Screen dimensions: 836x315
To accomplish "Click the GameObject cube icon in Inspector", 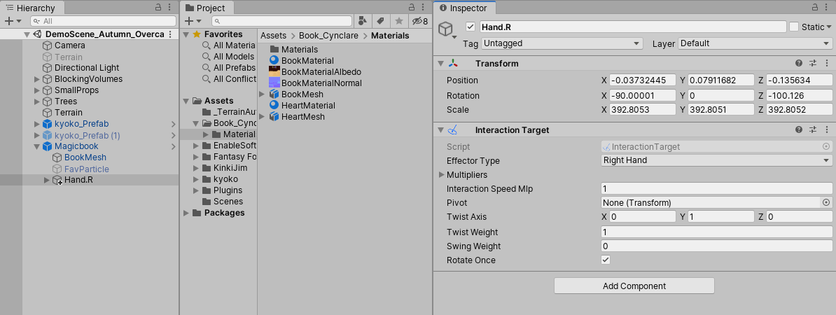I will point(445,29).
